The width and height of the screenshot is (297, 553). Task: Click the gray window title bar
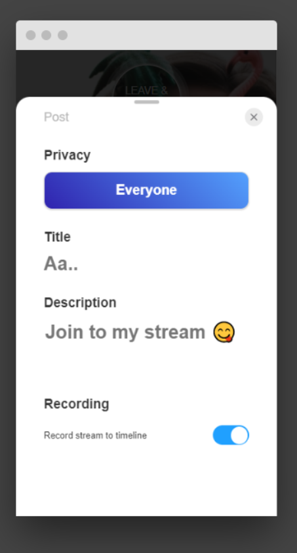pos(168,36)
